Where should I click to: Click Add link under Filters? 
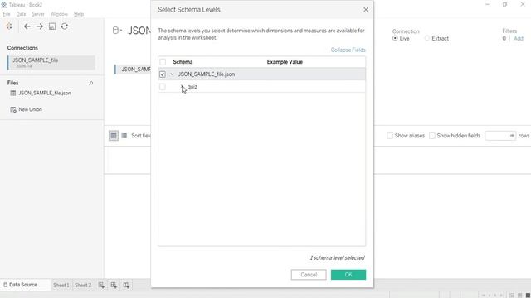[519, 38]
